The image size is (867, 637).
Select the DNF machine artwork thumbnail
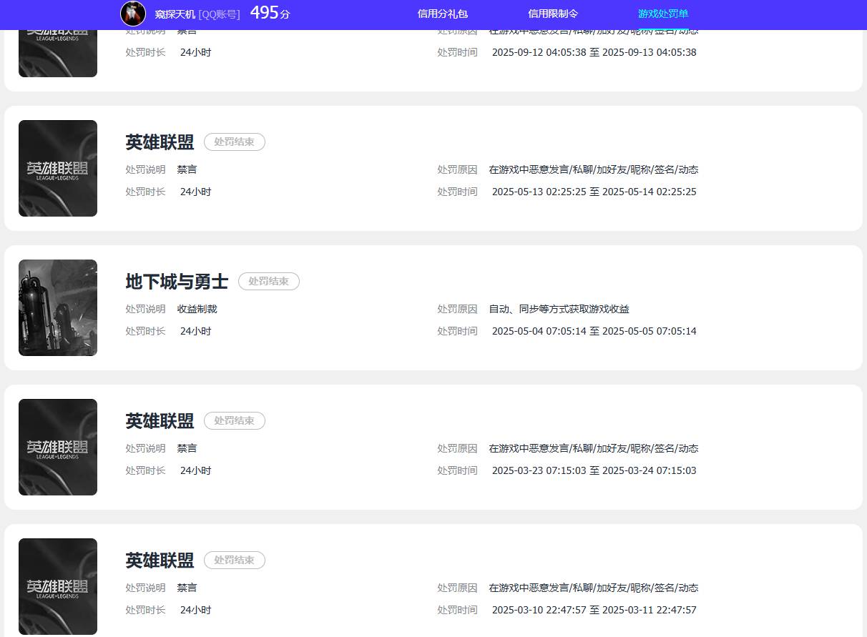tap(57, 307)
